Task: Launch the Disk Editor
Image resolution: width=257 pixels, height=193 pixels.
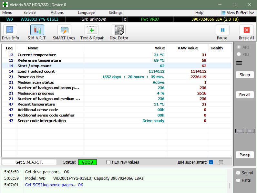Action: (119, 30)
